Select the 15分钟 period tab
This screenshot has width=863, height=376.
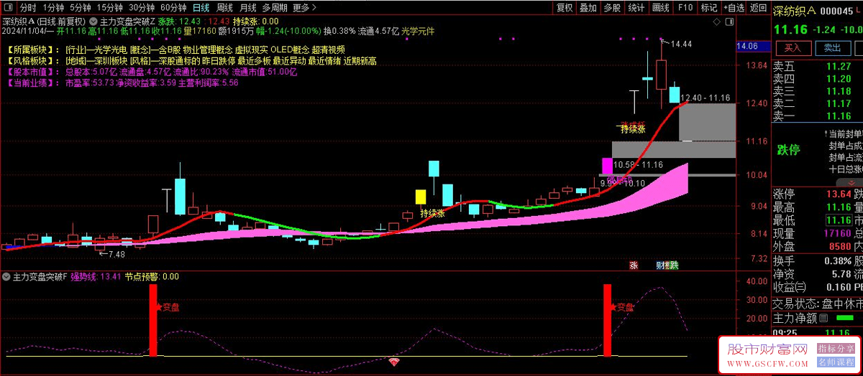[x=109, y=8]
